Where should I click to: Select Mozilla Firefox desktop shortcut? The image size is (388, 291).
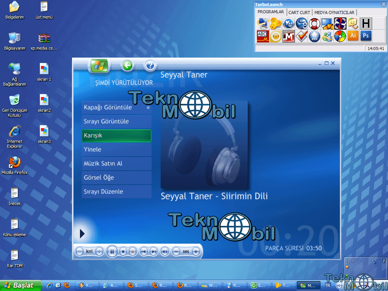coord(14,165)
